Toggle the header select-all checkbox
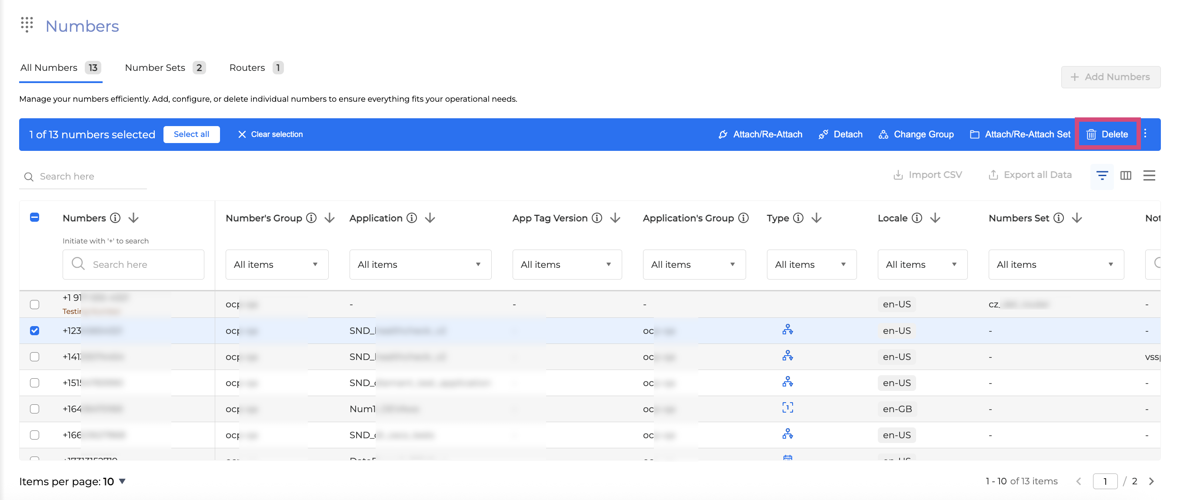The width and height of the screenshot is (1180, 500). (34, 217)
